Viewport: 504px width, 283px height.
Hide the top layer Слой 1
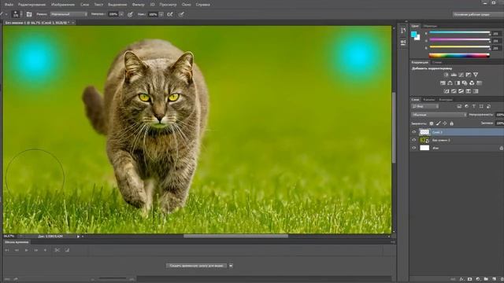[x=414, y=132]
